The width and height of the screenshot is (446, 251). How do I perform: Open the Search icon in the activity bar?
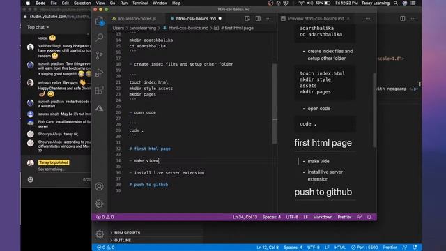[99, 37]
